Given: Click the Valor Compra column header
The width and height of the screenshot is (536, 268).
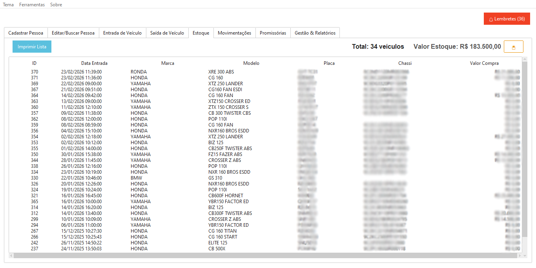Looking at the screenshot, I should 484,63.
